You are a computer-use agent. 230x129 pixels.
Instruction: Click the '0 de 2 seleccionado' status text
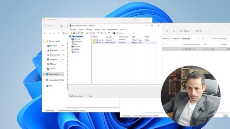(x=76, y=96)
